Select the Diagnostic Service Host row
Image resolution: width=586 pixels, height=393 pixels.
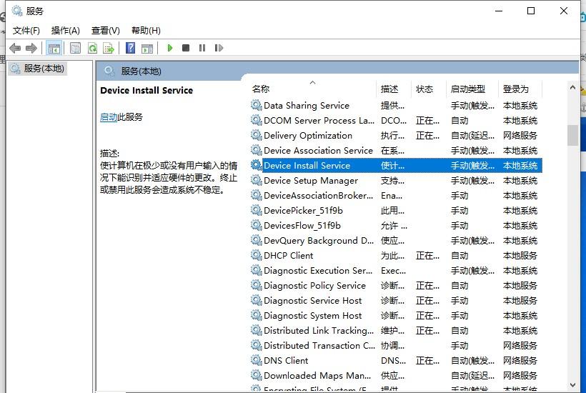click(x=396, y=300)
